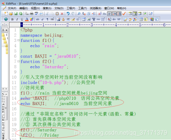Viewport: 171px width, 140px height.
Task: Paste from clipboard icon
Action: coord(57,14)
